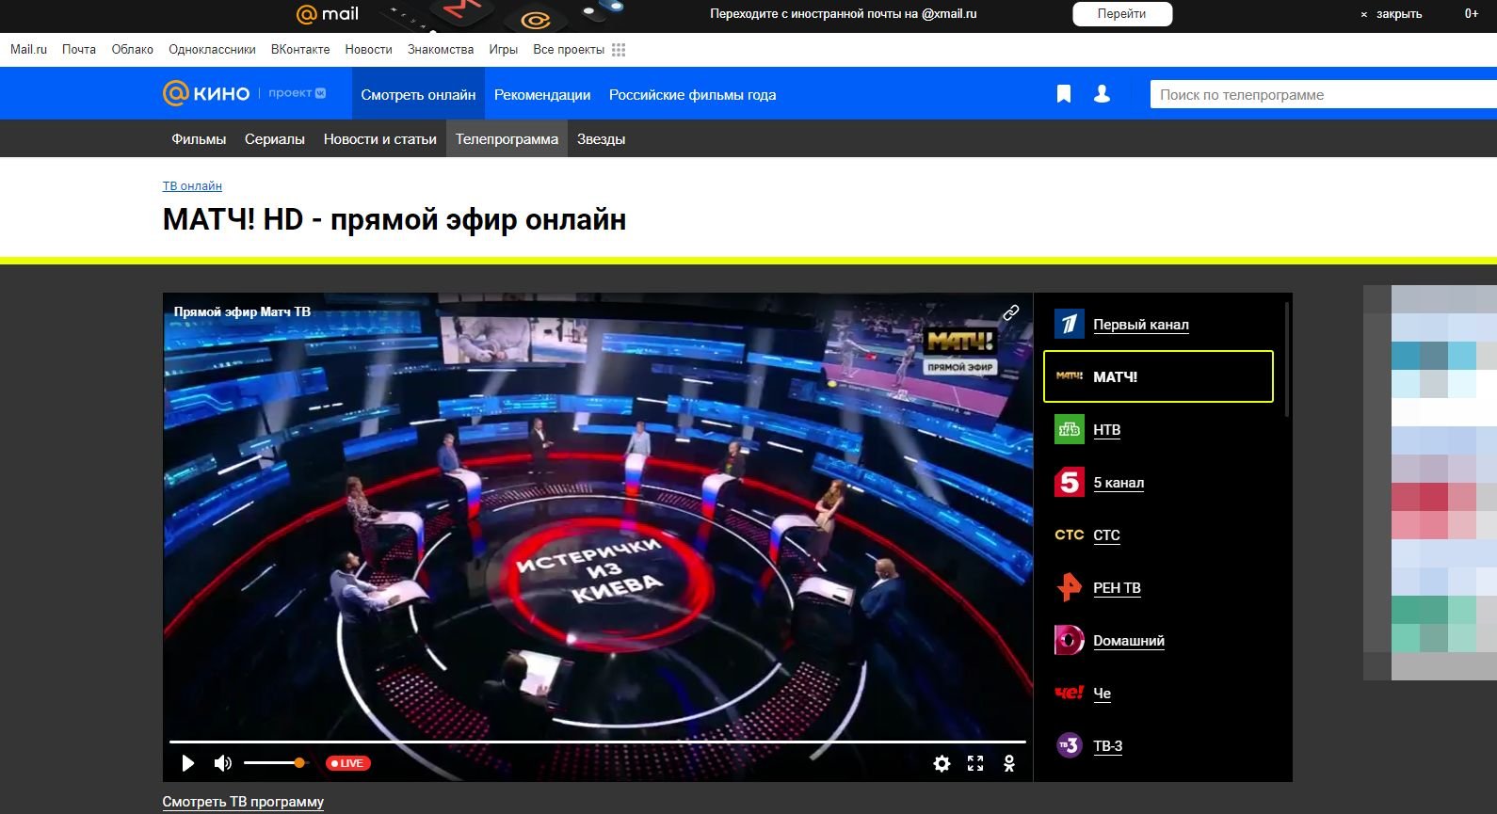Copy video link via chain icon
Image resolution: width=1497 pixels, height=814 pixels.
coord(1011,312)
